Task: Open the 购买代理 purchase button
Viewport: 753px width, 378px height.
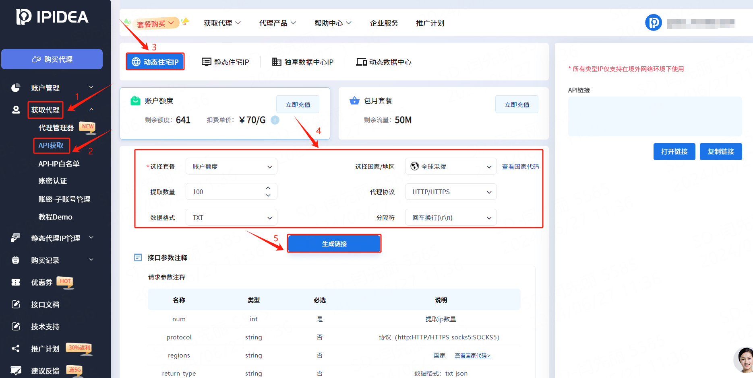Action: [x=52, y=59]
